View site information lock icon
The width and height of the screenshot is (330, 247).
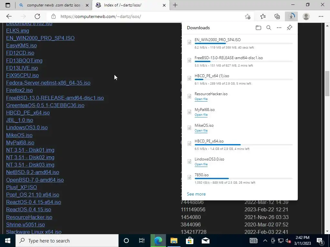click(x=53, y=16)
